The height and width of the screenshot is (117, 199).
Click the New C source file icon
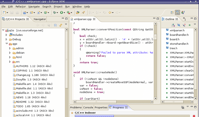(x=39, y=13)
